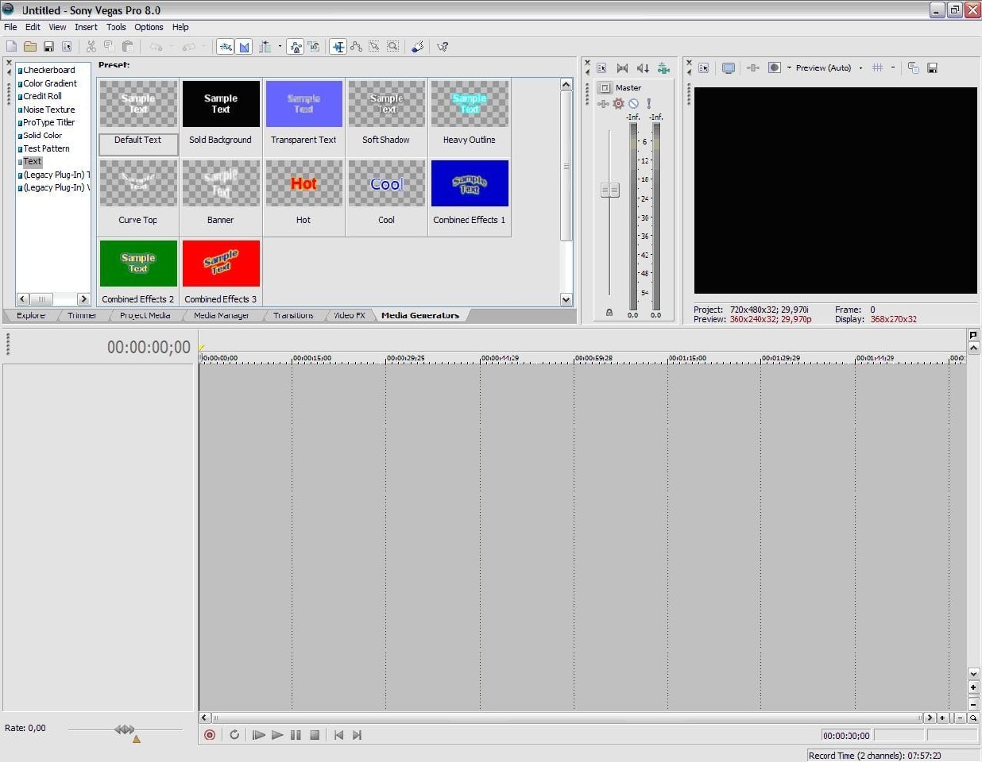Select the Selection Edit Tool
The image size is (982, 762).
[x=374, y=47]
